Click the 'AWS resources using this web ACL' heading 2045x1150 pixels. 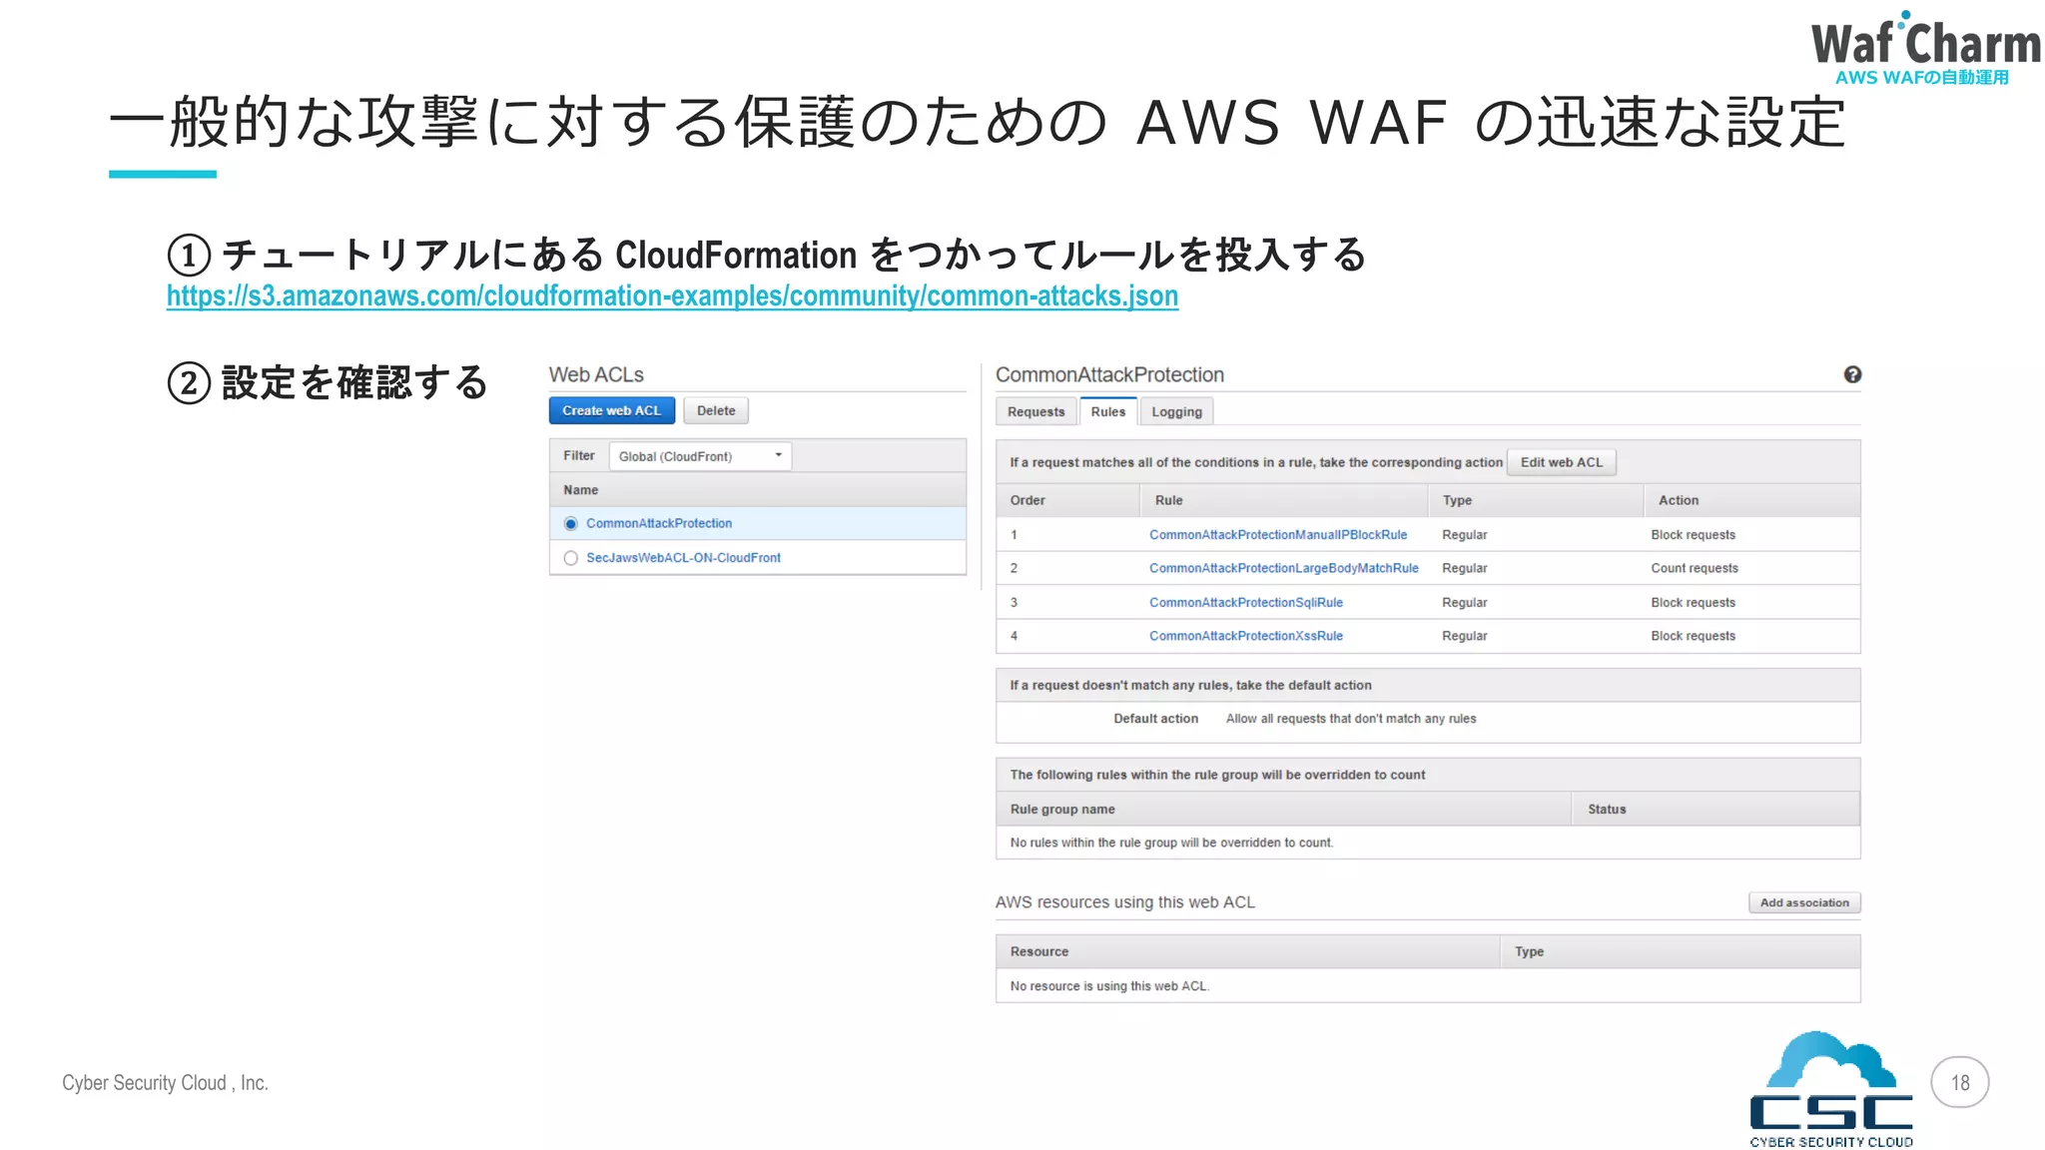pos(1124,902)
